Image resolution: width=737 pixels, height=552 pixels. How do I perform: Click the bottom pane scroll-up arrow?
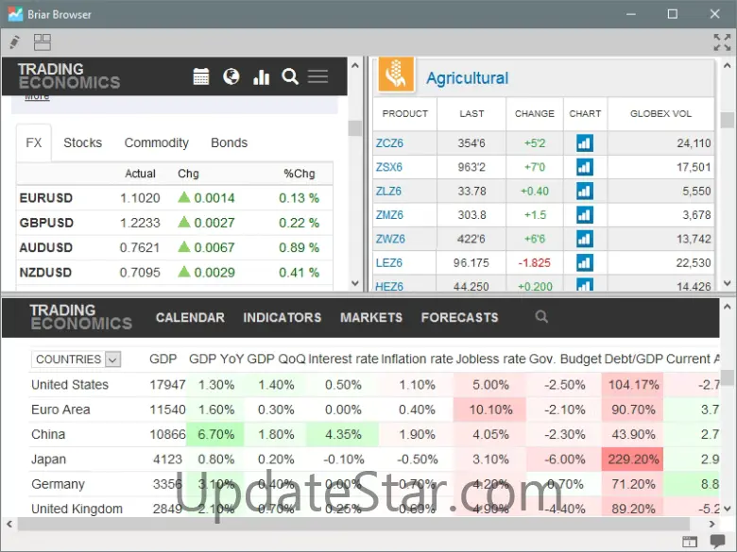pyautogui.click(x=728, y=307)
